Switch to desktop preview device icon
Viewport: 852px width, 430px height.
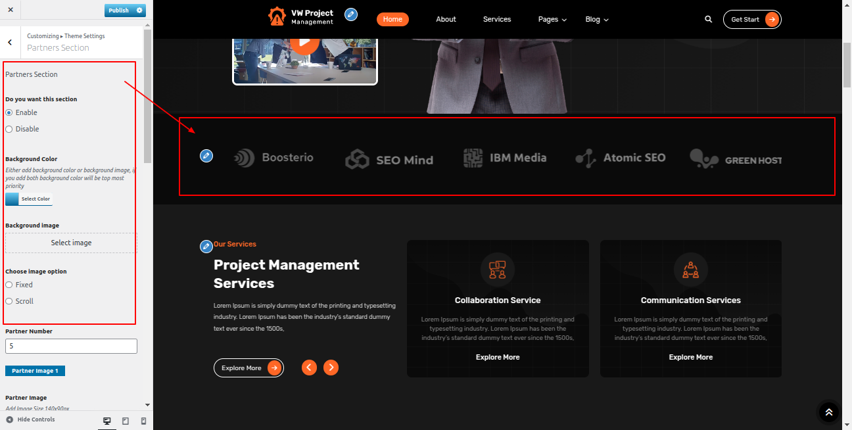tap(107, 421)
